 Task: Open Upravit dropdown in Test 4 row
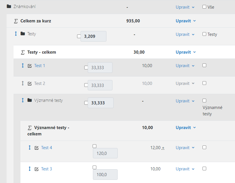tap(185, 148)
